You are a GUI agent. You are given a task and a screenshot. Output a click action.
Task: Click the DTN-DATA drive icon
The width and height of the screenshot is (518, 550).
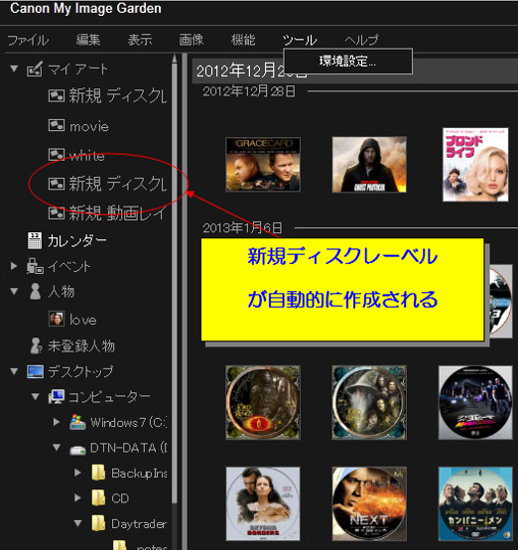77,450
